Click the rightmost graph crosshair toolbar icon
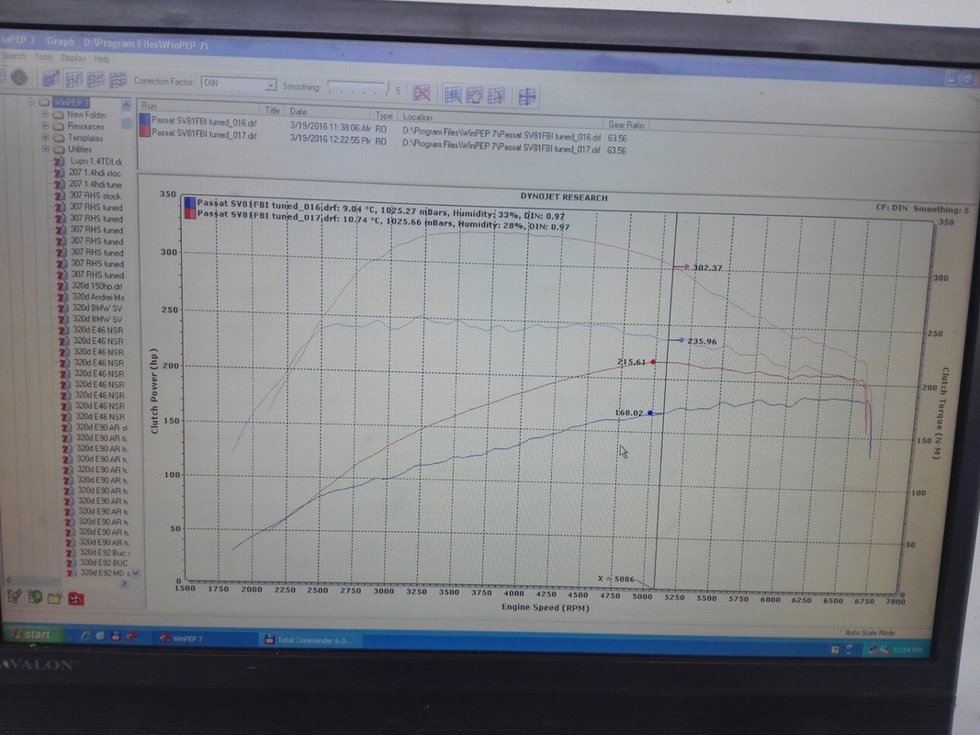Screen dimensions: 980x735 527,96
